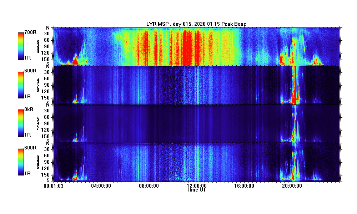The width and height of the screenshot is (357, 214).
Task: Click the vertical 8446 wavelength label
Action: point(38,162)
